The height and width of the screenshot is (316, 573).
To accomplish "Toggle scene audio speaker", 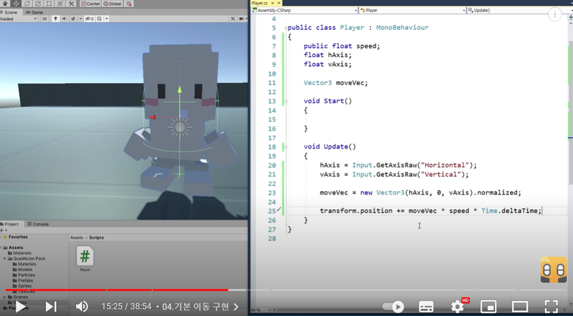I will coord(64,19).
